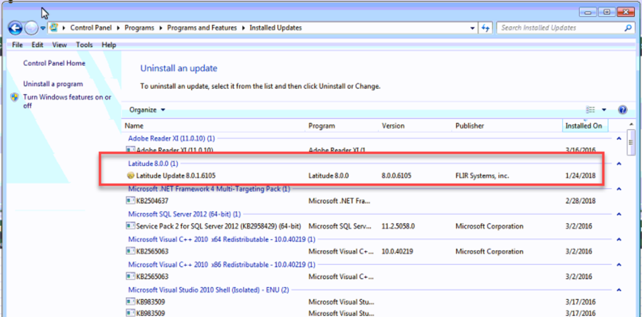The image size is (642, 317).
Task: Open the Tools menu
Action: click(x=84, y=45)
